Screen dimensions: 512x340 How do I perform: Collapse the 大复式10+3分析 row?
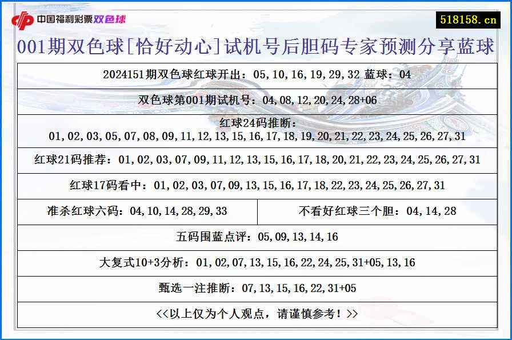[x=256, y=263]
